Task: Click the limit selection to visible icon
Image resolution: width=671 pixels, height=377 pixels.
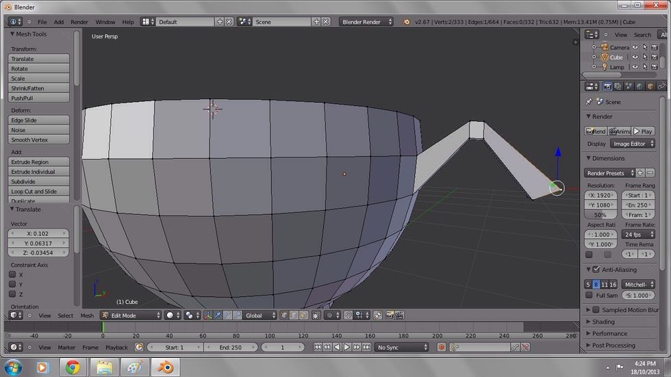Action: pyautogui.click(x=316, y=315)
